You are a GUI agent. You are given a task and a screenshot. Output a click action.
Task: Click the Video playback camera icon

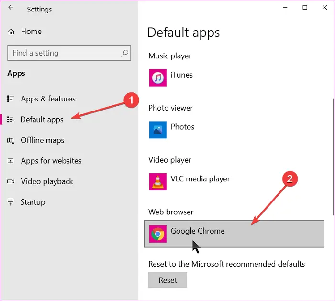(11, 181)
